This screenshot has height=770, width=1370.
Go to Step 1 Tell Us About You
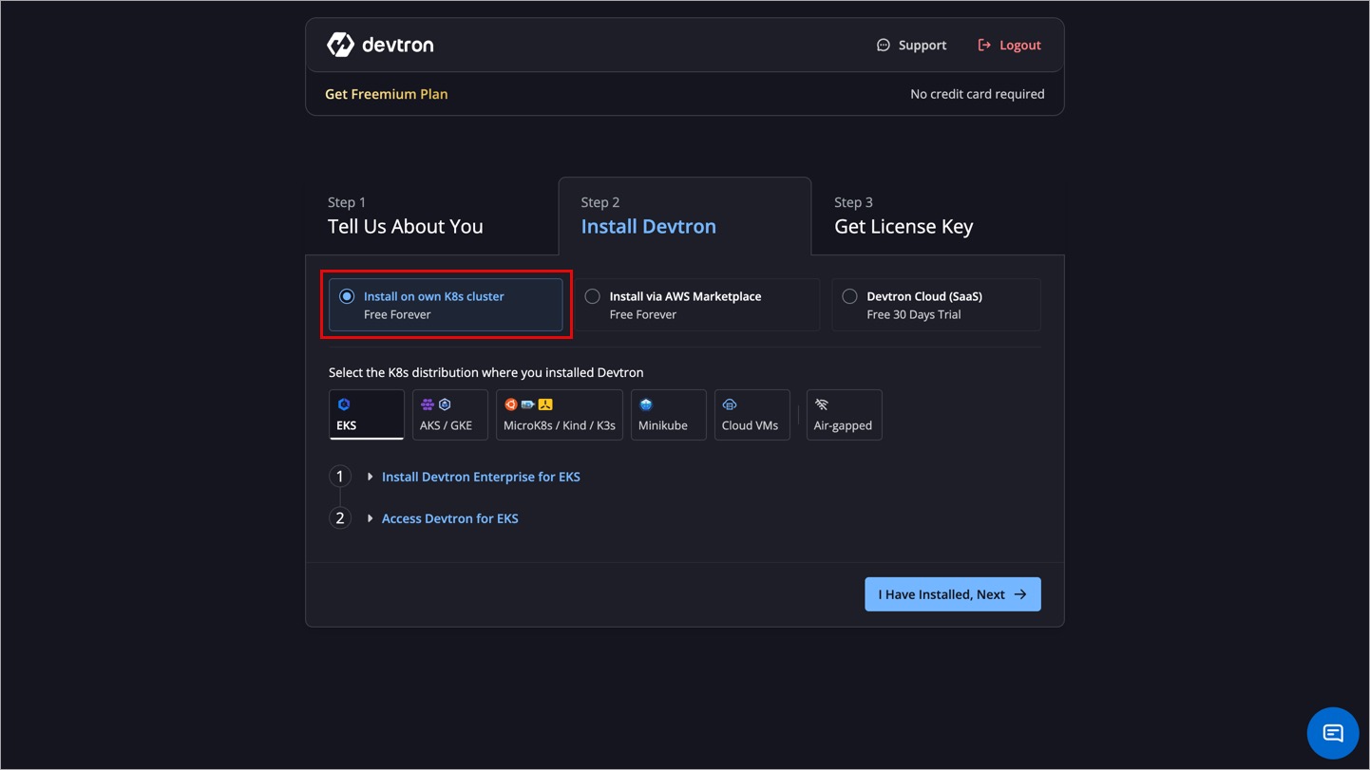(406, 216)
